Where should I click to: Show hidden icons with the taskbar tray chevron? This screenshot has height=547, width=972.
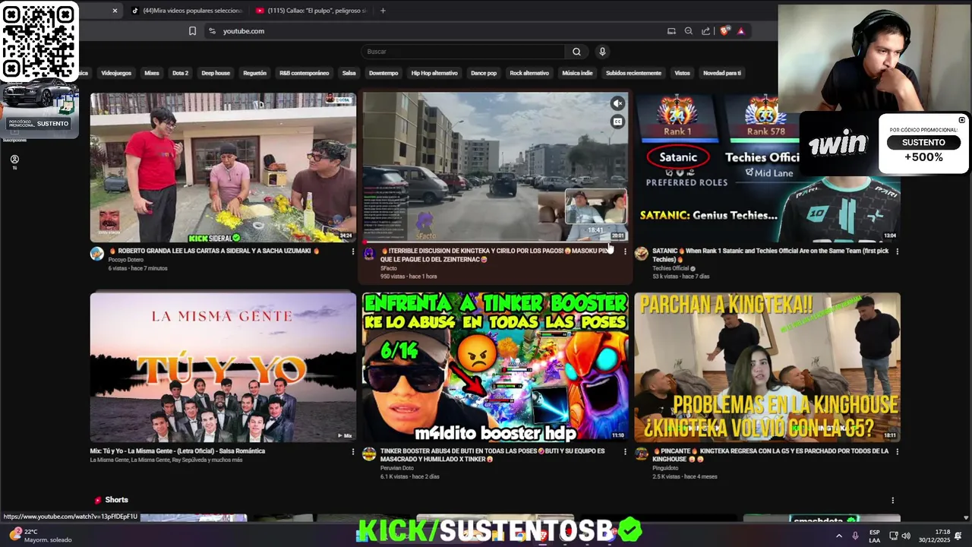tap(839, 536)
